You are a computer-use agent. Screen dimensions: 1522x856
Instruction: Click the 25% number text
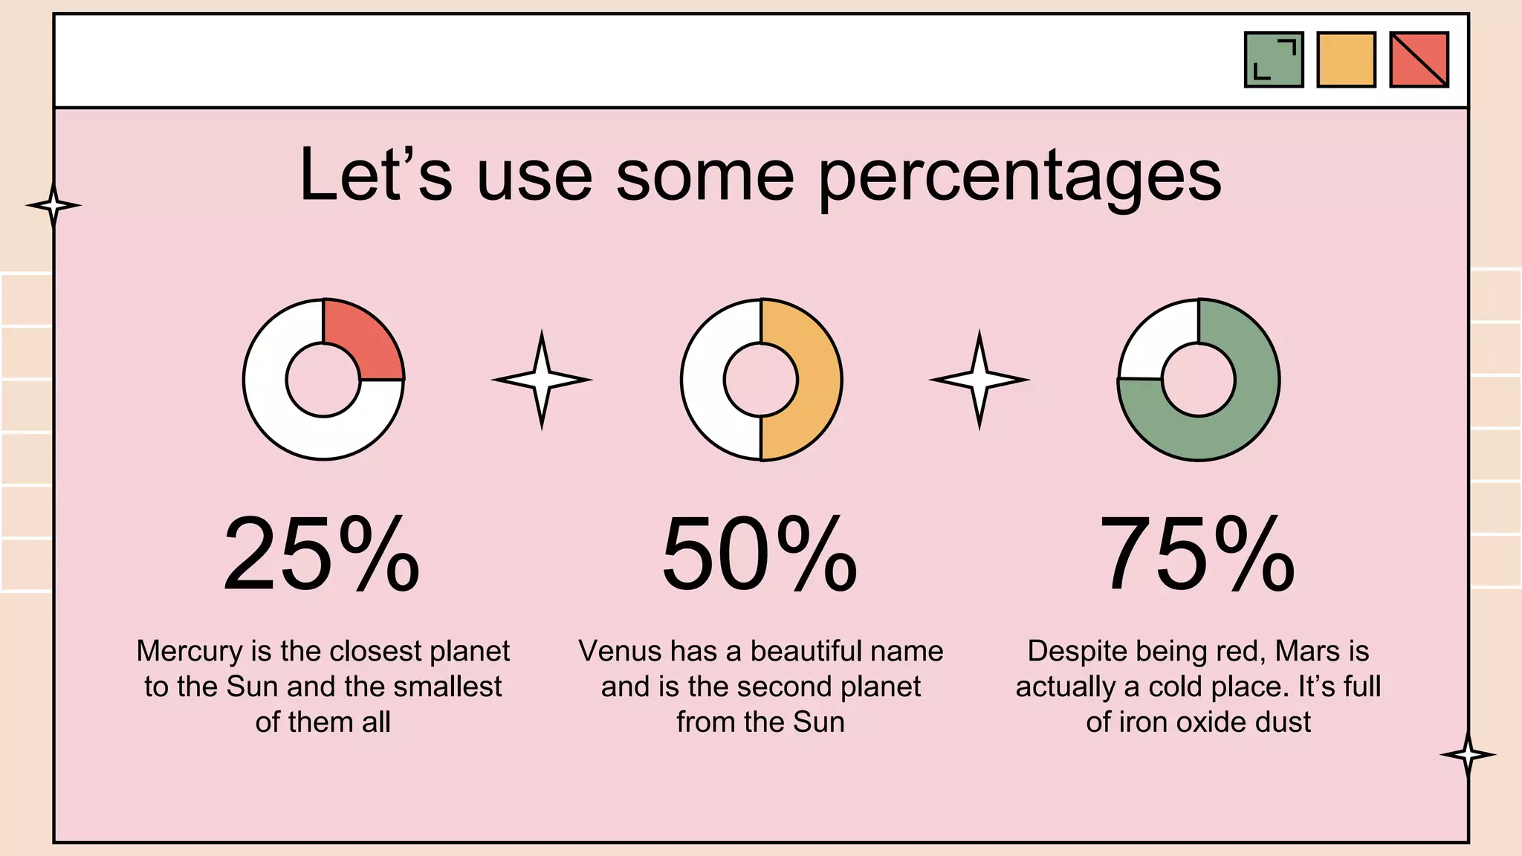pyautogui.click(x=322, y=554)
